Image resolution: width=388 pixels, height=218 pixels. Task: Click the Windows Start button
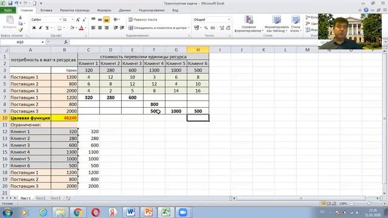7,213
